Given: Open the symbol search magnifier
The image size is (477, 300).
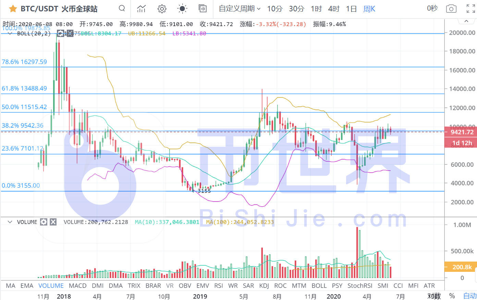Looking at the screenshot, I should (x=122, y=9).
